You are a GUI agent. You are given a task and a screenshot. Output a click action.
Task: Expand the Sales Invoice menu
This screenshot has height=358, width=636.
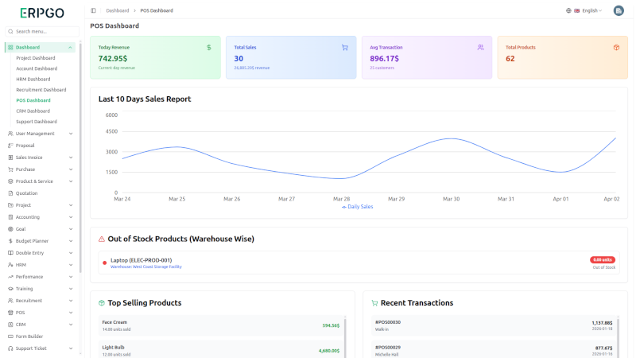(40, 158)
